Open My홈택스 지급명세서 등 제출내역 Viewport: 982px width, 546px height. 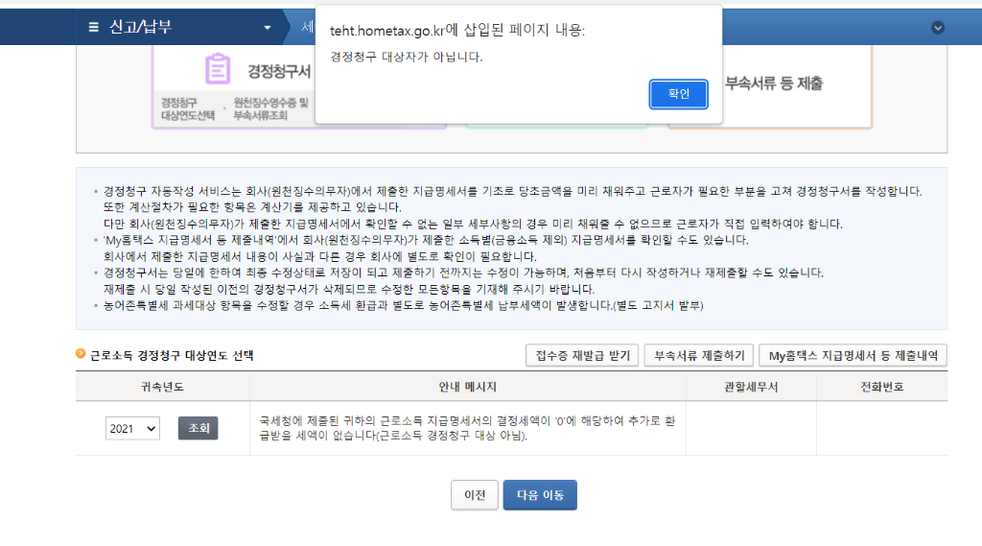853,355
